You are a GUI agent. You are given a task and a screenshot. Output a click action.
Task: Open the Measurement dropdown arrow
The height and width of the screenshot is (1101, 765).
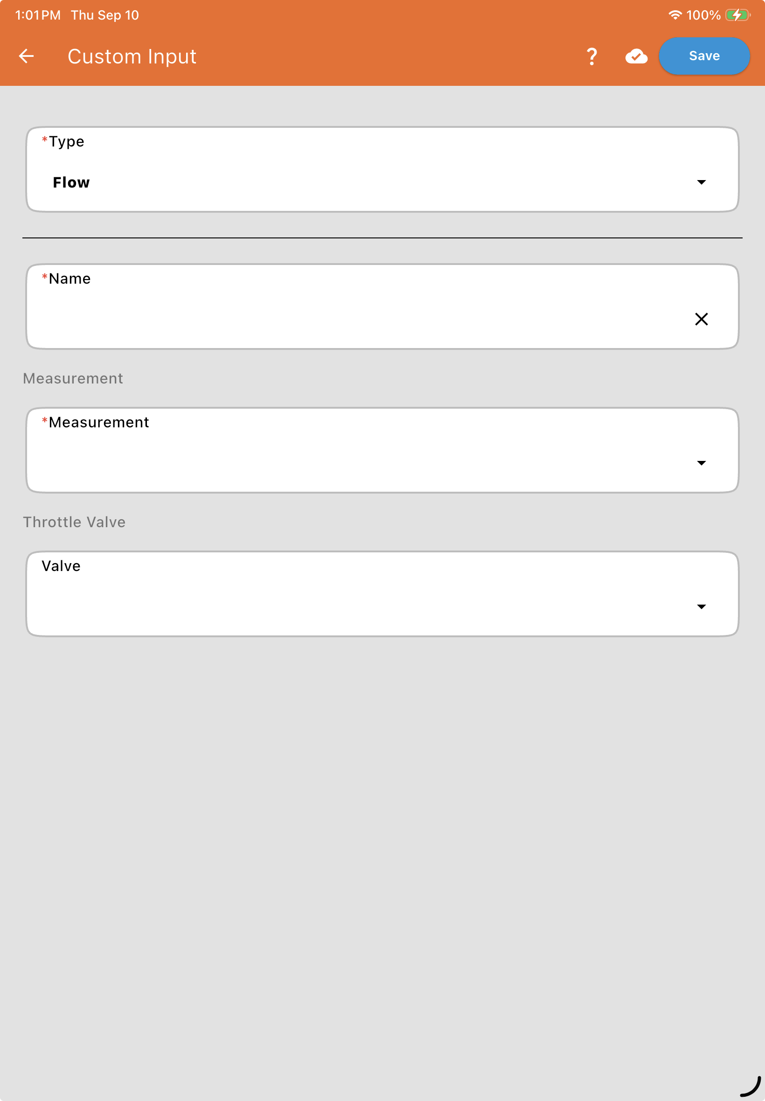(701, 463)
